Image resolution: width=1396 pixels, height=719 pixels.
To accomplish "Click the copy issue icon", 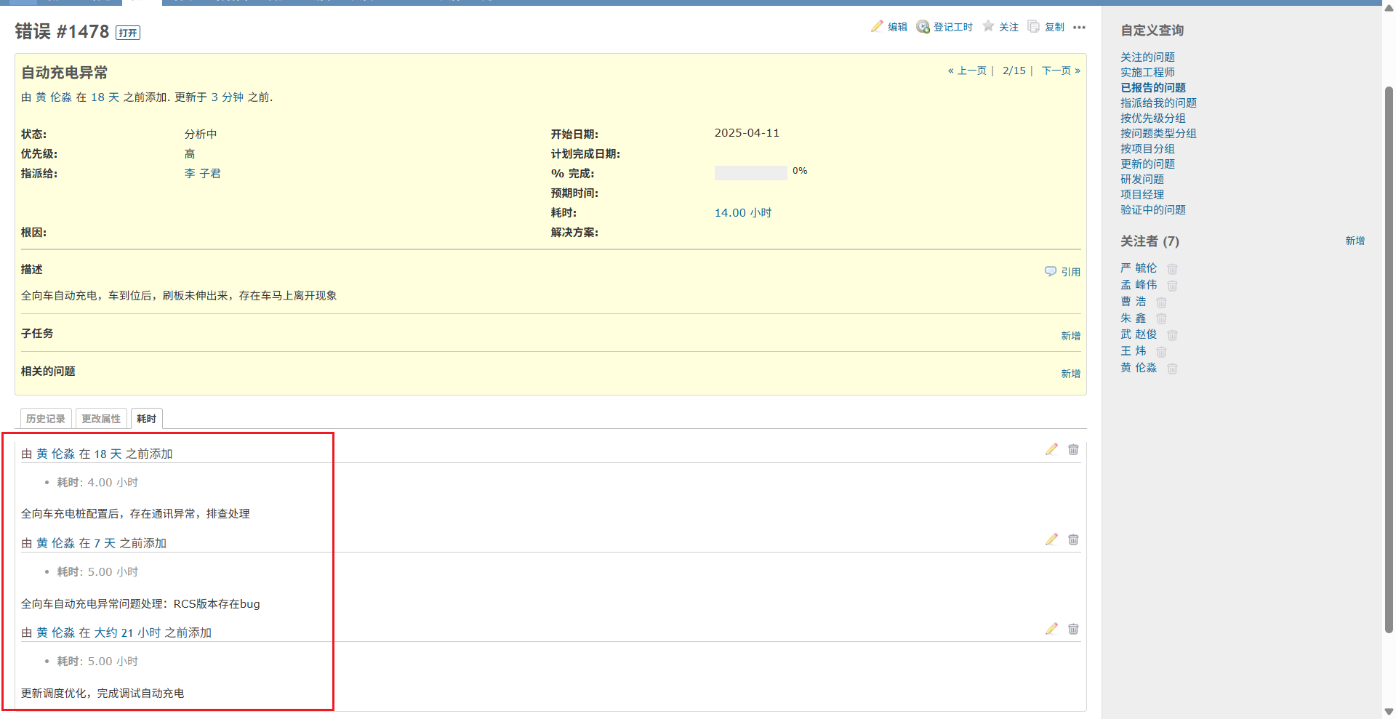I will pyautogui.click(x=1033, y=27).
